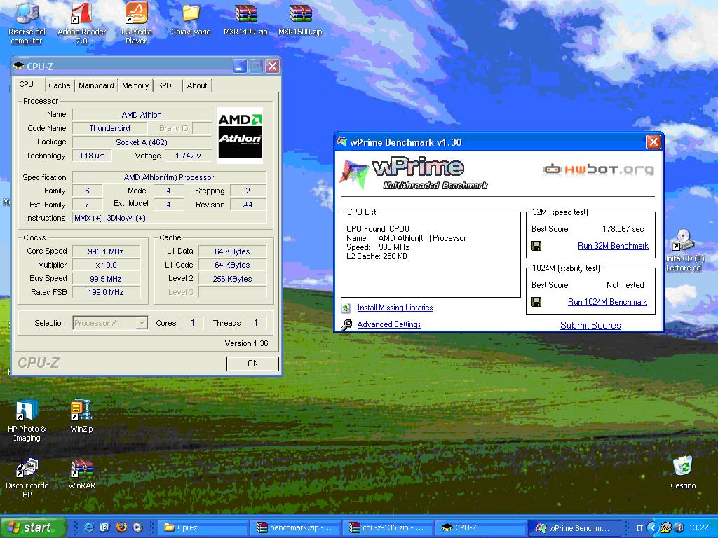The image size is (718, 538).
Task: Click Submit Scores link
Action: pos(590,325)
